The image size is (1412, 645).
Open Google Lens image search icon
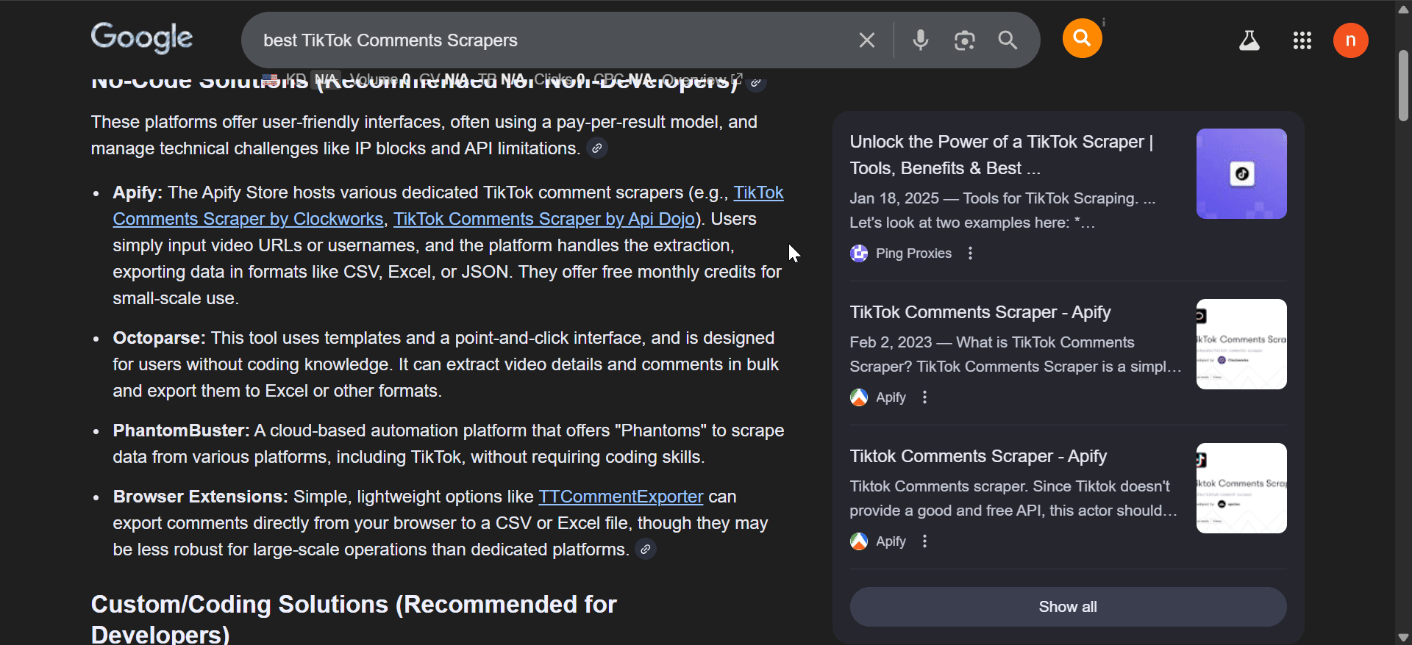coord(964,40)
